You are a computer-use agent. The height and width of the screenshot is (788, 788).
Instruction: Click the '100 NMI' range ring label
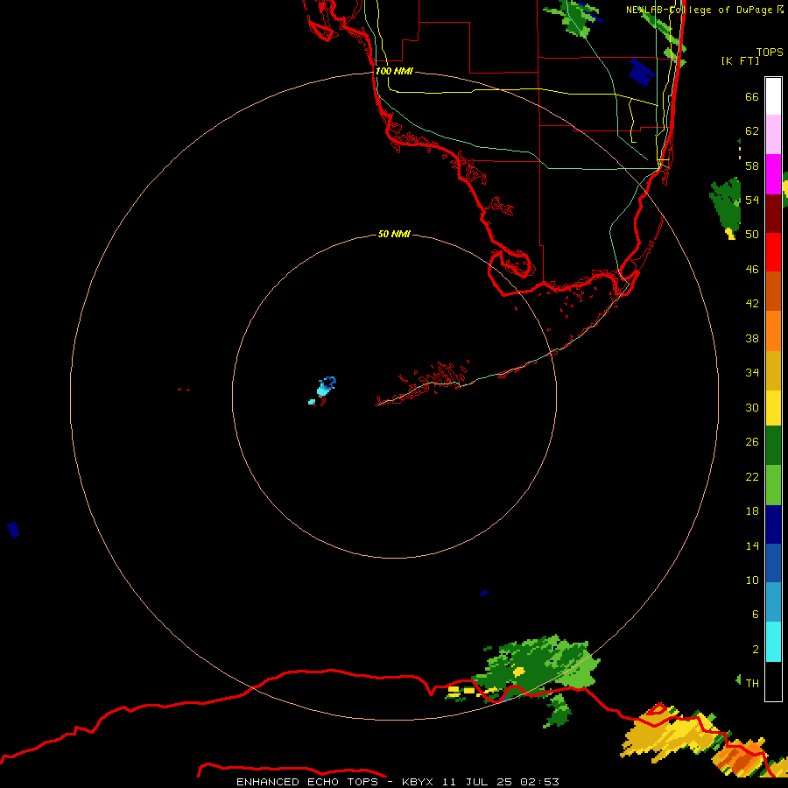click(394, 72)
